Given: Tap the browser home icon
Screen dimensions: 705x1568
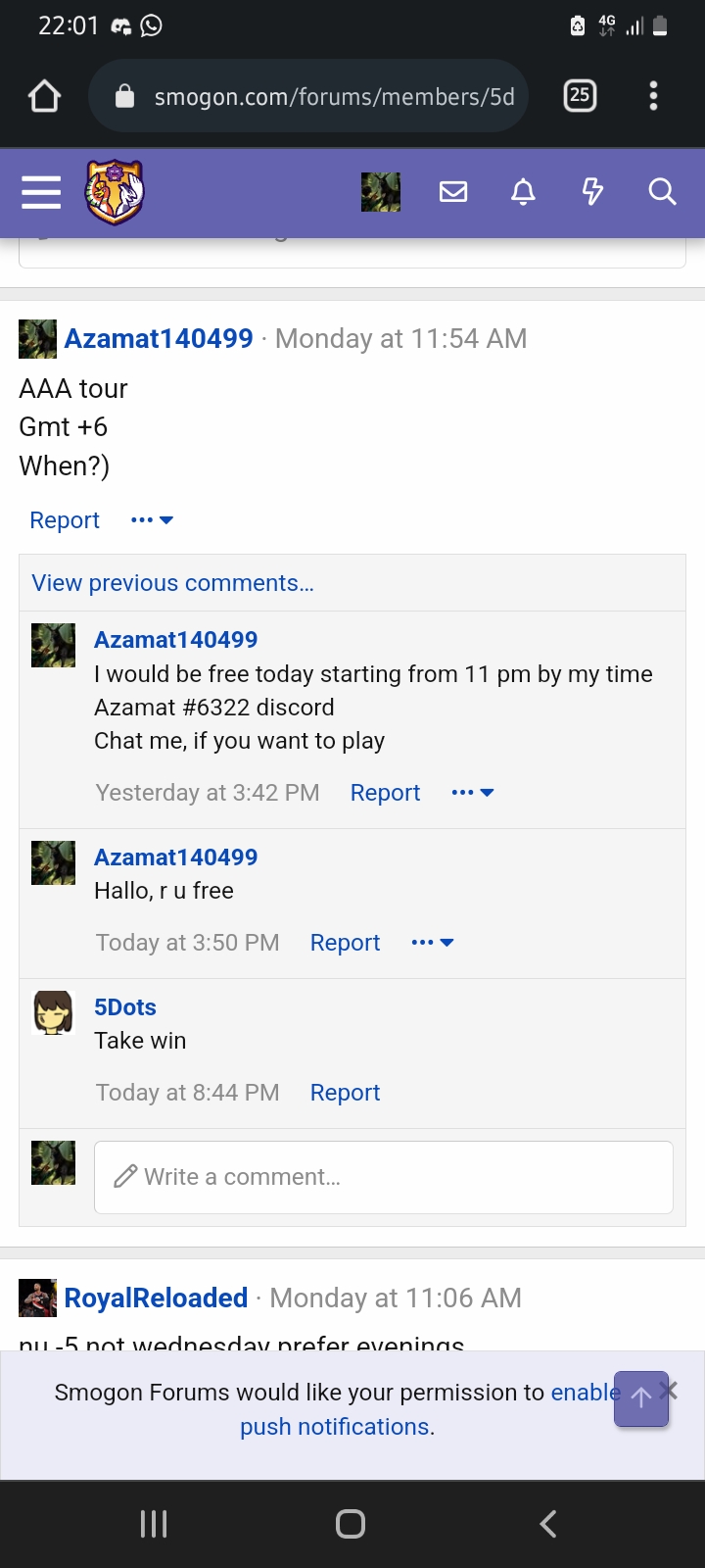Looking at the screenshot, I should (x=45, y=96).
